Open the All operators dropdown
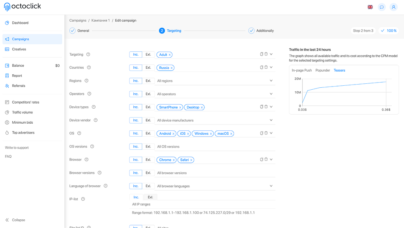Image resolution: width=404 pixels, height=228 pixels. pyautogui.click(x=215, y=94)
